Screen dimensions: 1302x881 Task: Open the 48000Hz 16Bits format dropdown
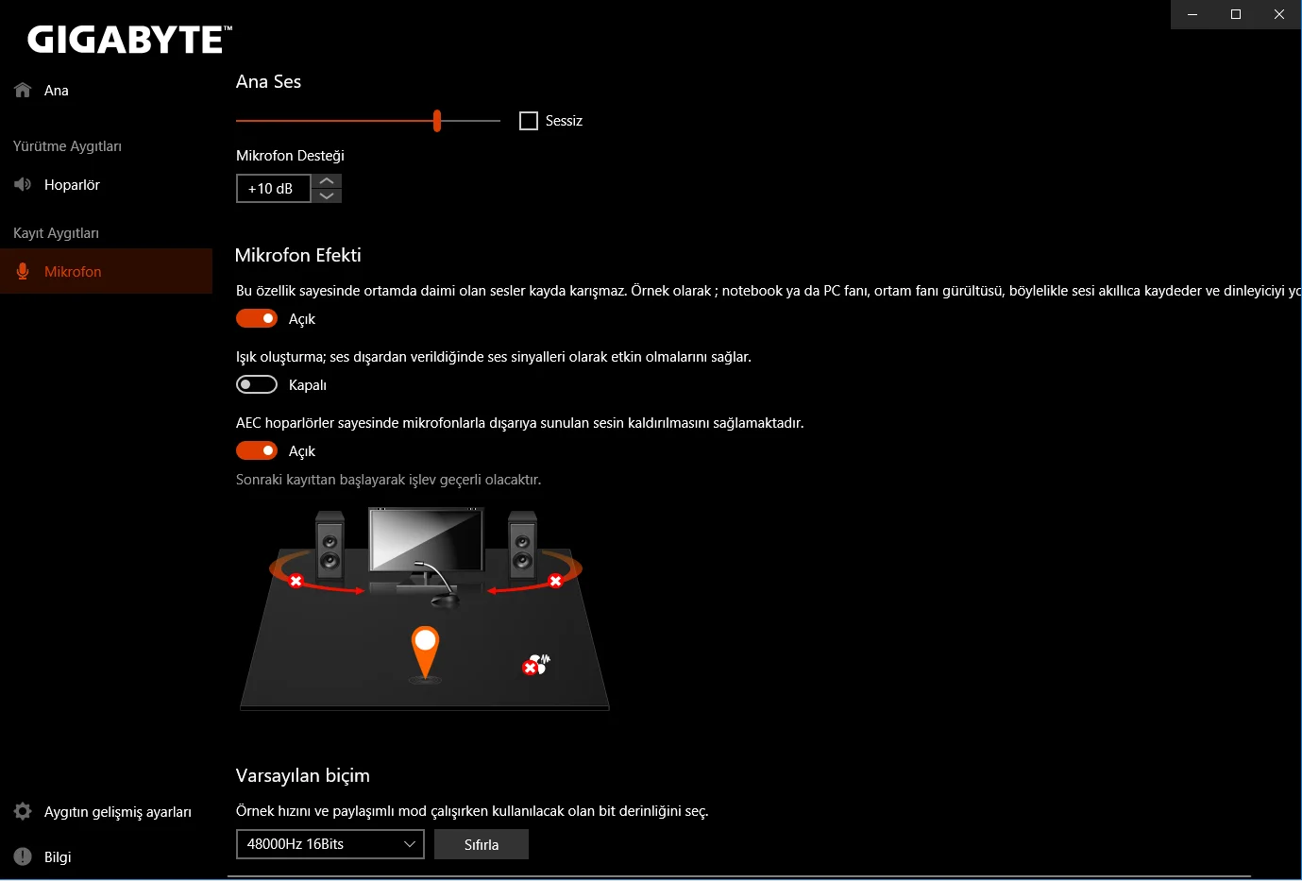[x=330, y=844]
